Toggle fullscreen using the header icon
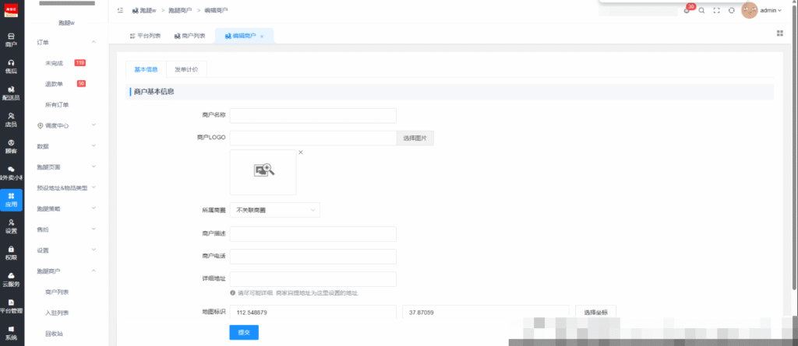This screenshot has height=346, width=798. pyautogui.click(x=716, y=10)
